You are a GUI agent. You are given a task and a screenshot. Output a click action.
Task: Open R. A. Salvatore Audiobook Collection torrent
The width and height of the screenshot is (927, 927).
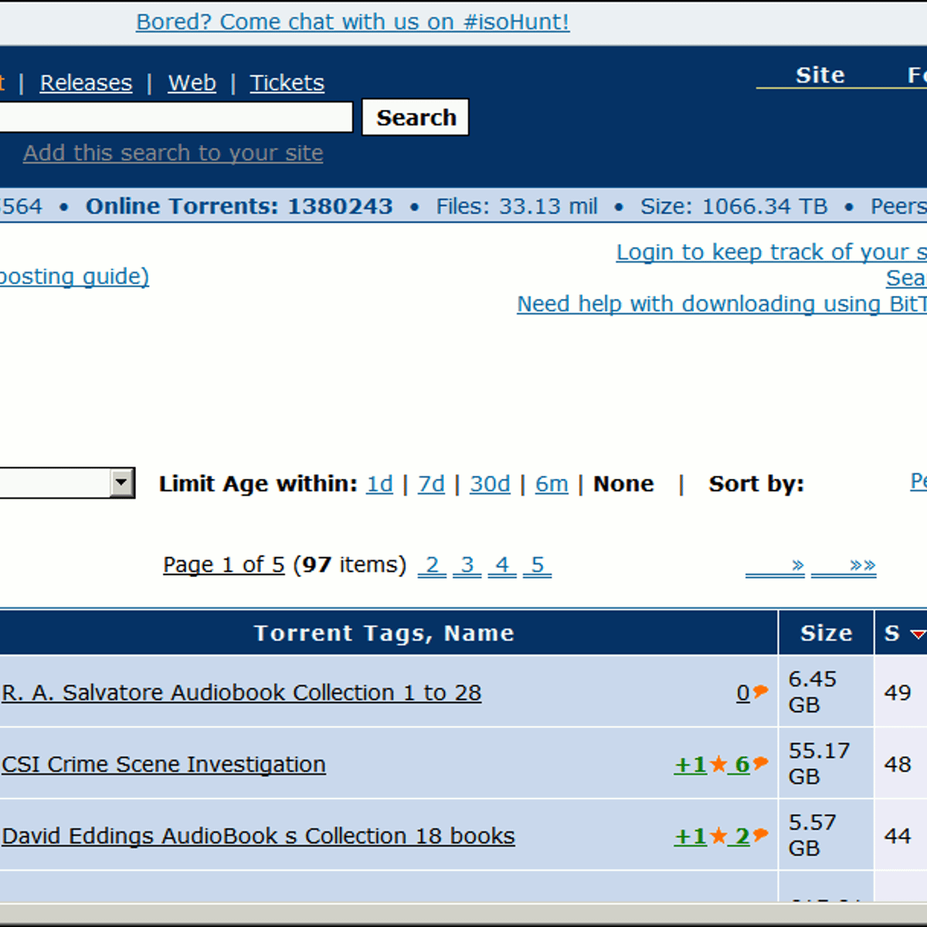point(241,693)
